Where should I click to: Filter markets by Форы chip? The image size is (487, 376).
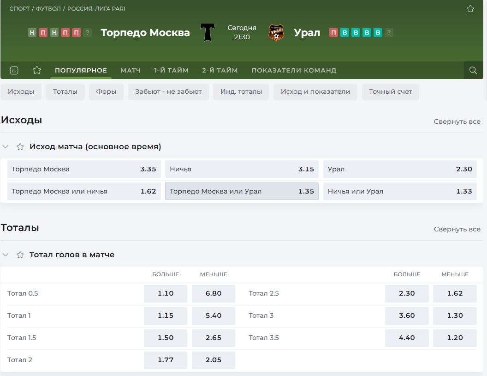[x=106, y=92]
